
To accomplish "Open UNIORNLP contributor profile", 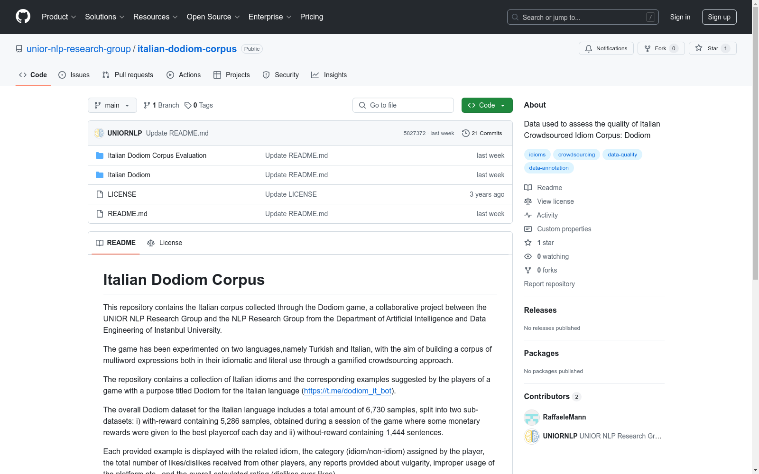I will pyautogui.click(x=560, y=436).
